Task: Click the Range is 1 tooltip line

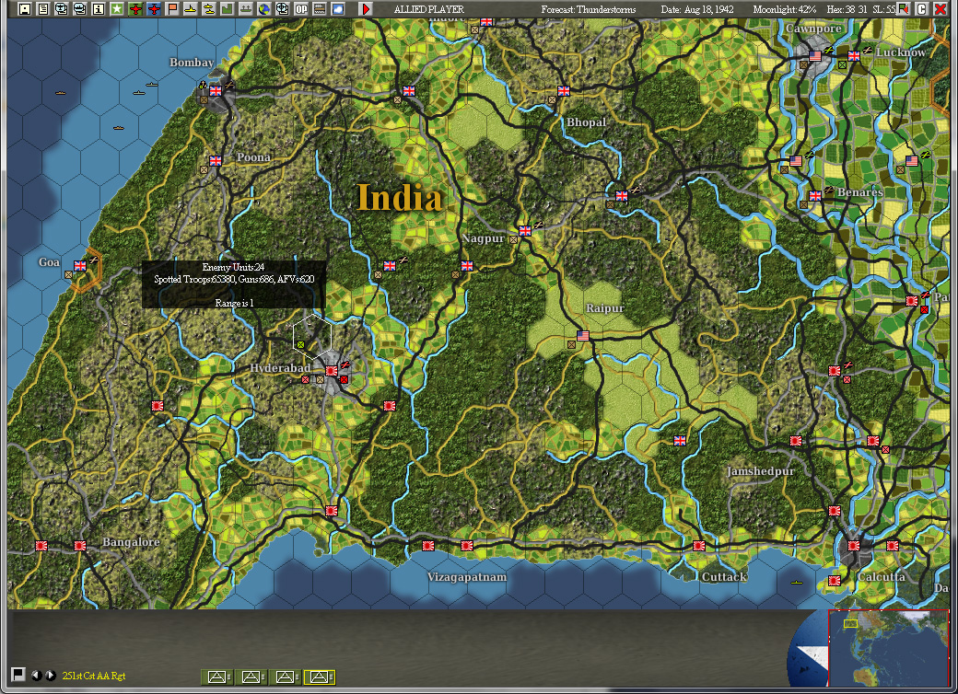Action: pos(234,303)
